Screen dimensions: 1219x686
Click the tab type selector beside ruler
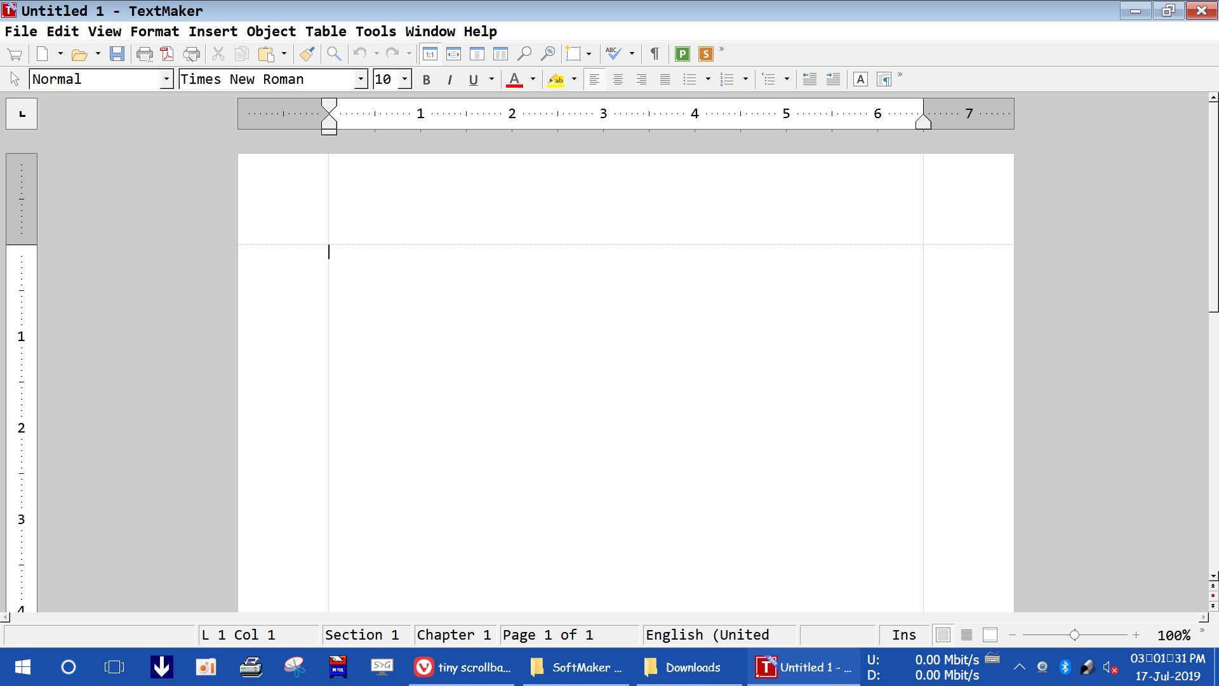click(x=22, y=114)
